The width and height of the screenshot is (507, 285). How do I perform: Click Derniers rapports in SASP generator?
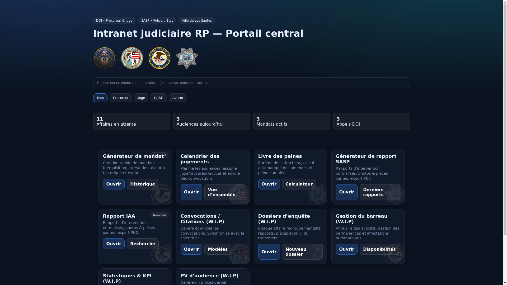point(379,192)
